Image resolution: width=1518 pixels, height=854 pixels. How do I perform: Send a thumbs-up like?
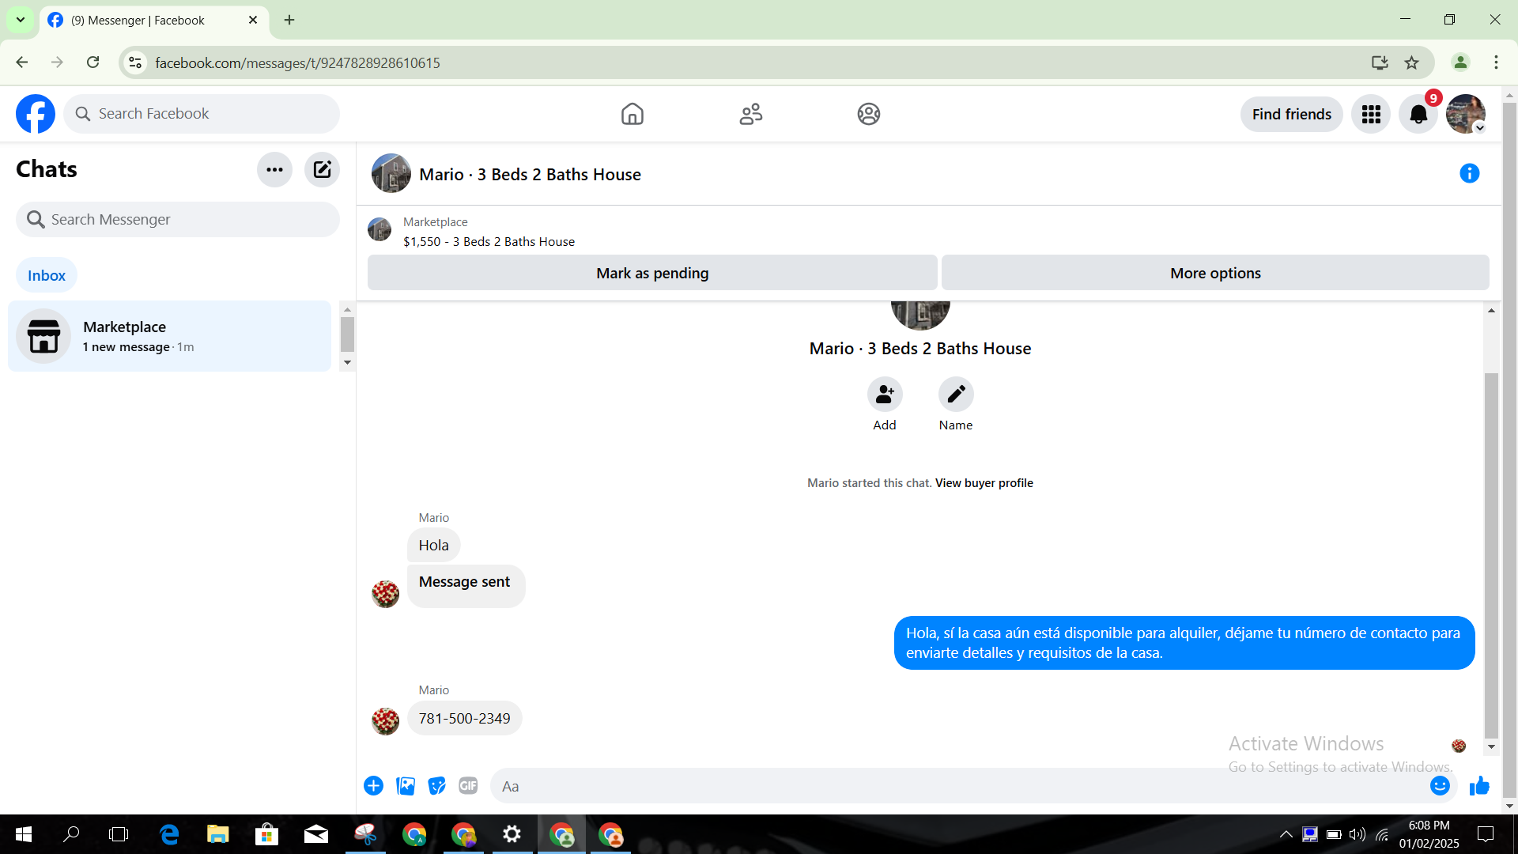point(1479,785)
